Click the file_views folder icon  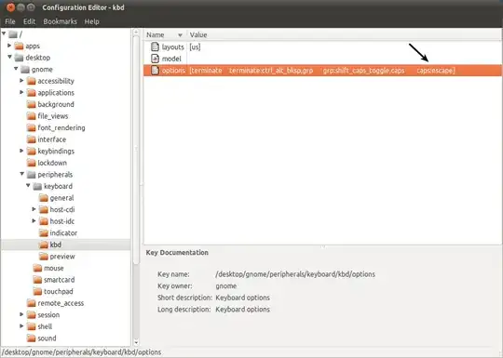[31, 116]
